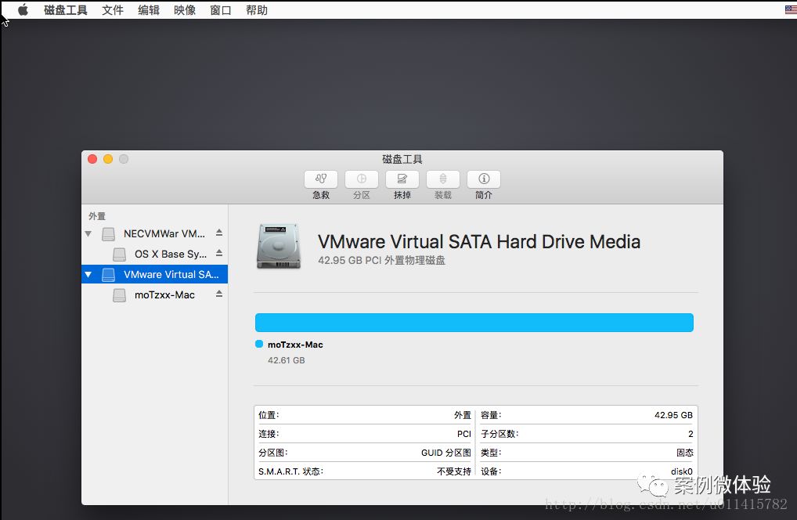Screen dimensions: 797x520
Task: Click the 抹掉 Erase toolbar icon
Action: pyautogui.click(x=402, y=179)
